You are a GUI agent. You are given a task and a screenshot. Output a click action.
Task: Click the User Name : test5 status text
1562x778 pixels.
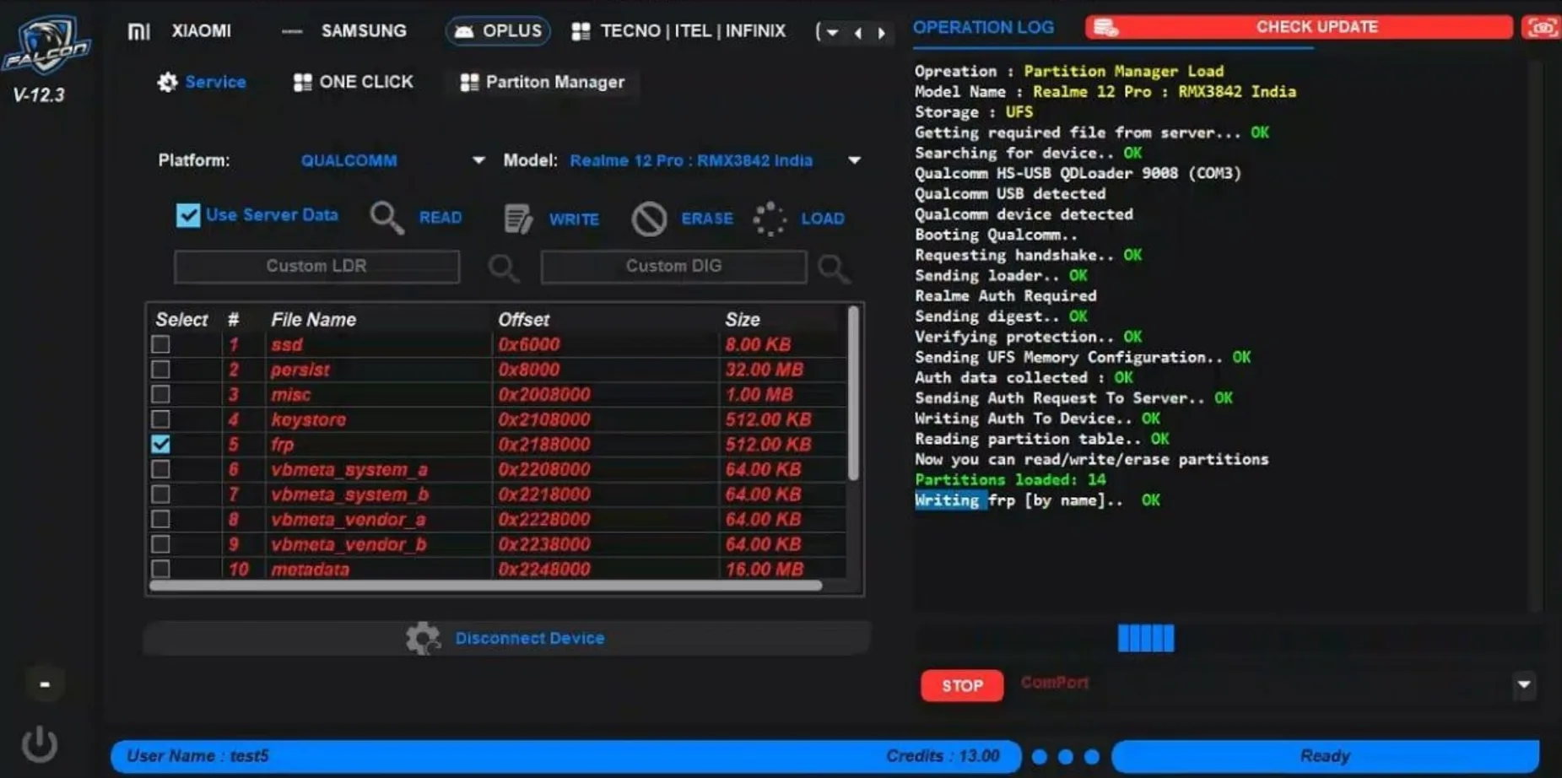(x=197, y=756)
